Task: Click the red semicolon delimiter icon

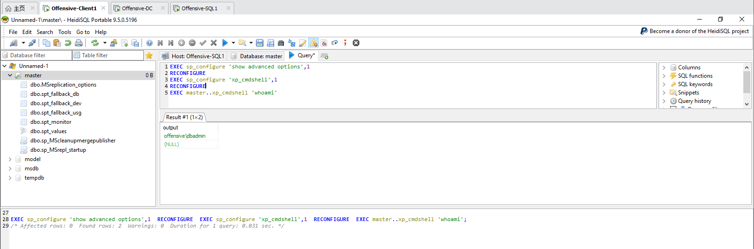Action: click(345, 43)
